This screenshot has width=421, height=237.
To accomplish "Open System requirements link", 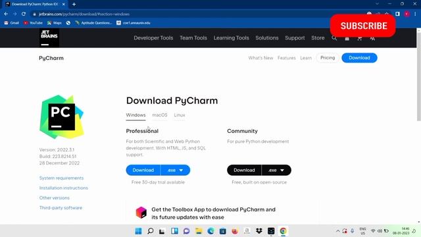I will (x=61, y=178).
